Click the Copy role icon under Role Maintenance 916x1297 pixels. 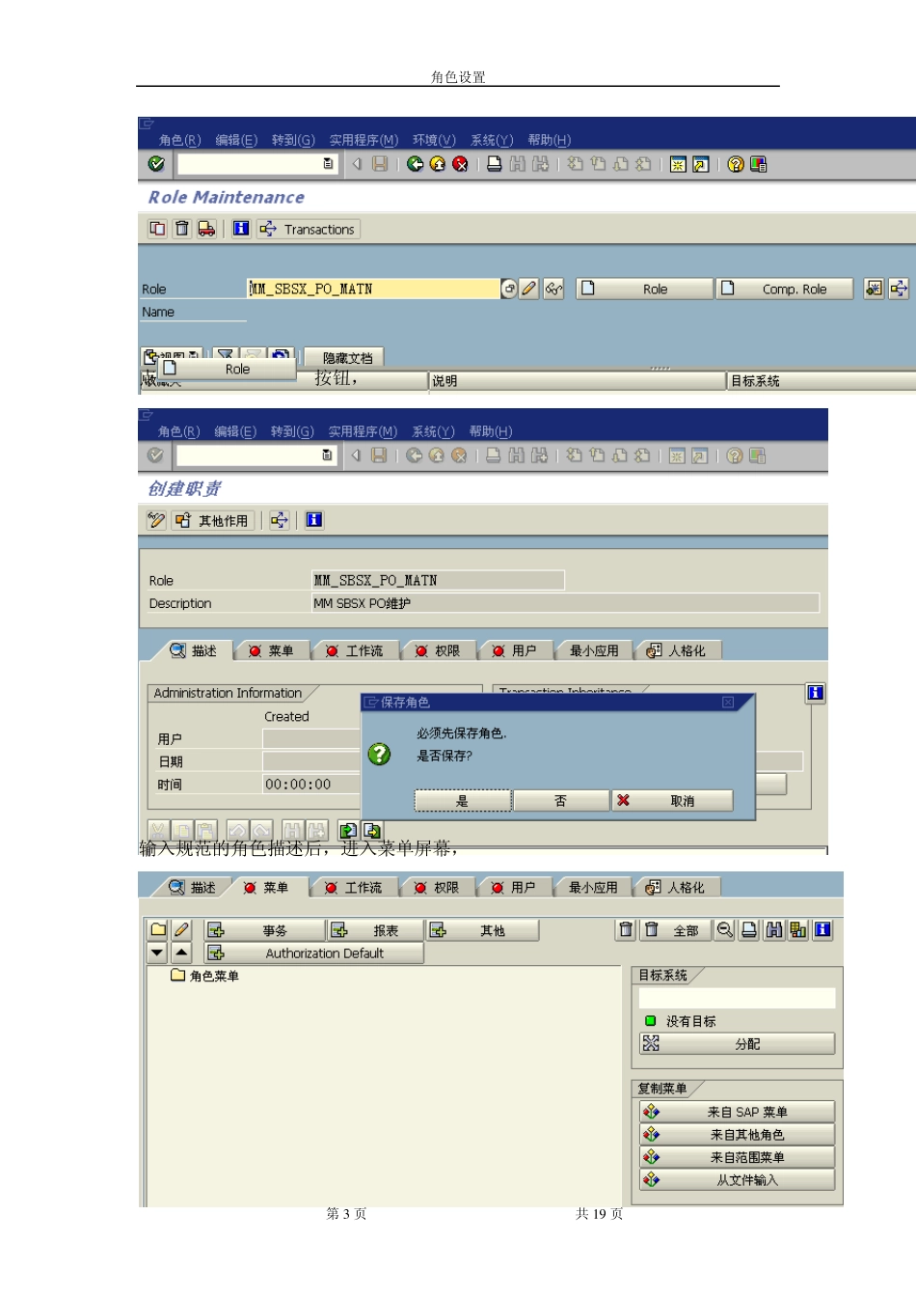pyautogui.click(x=157, y=229)
